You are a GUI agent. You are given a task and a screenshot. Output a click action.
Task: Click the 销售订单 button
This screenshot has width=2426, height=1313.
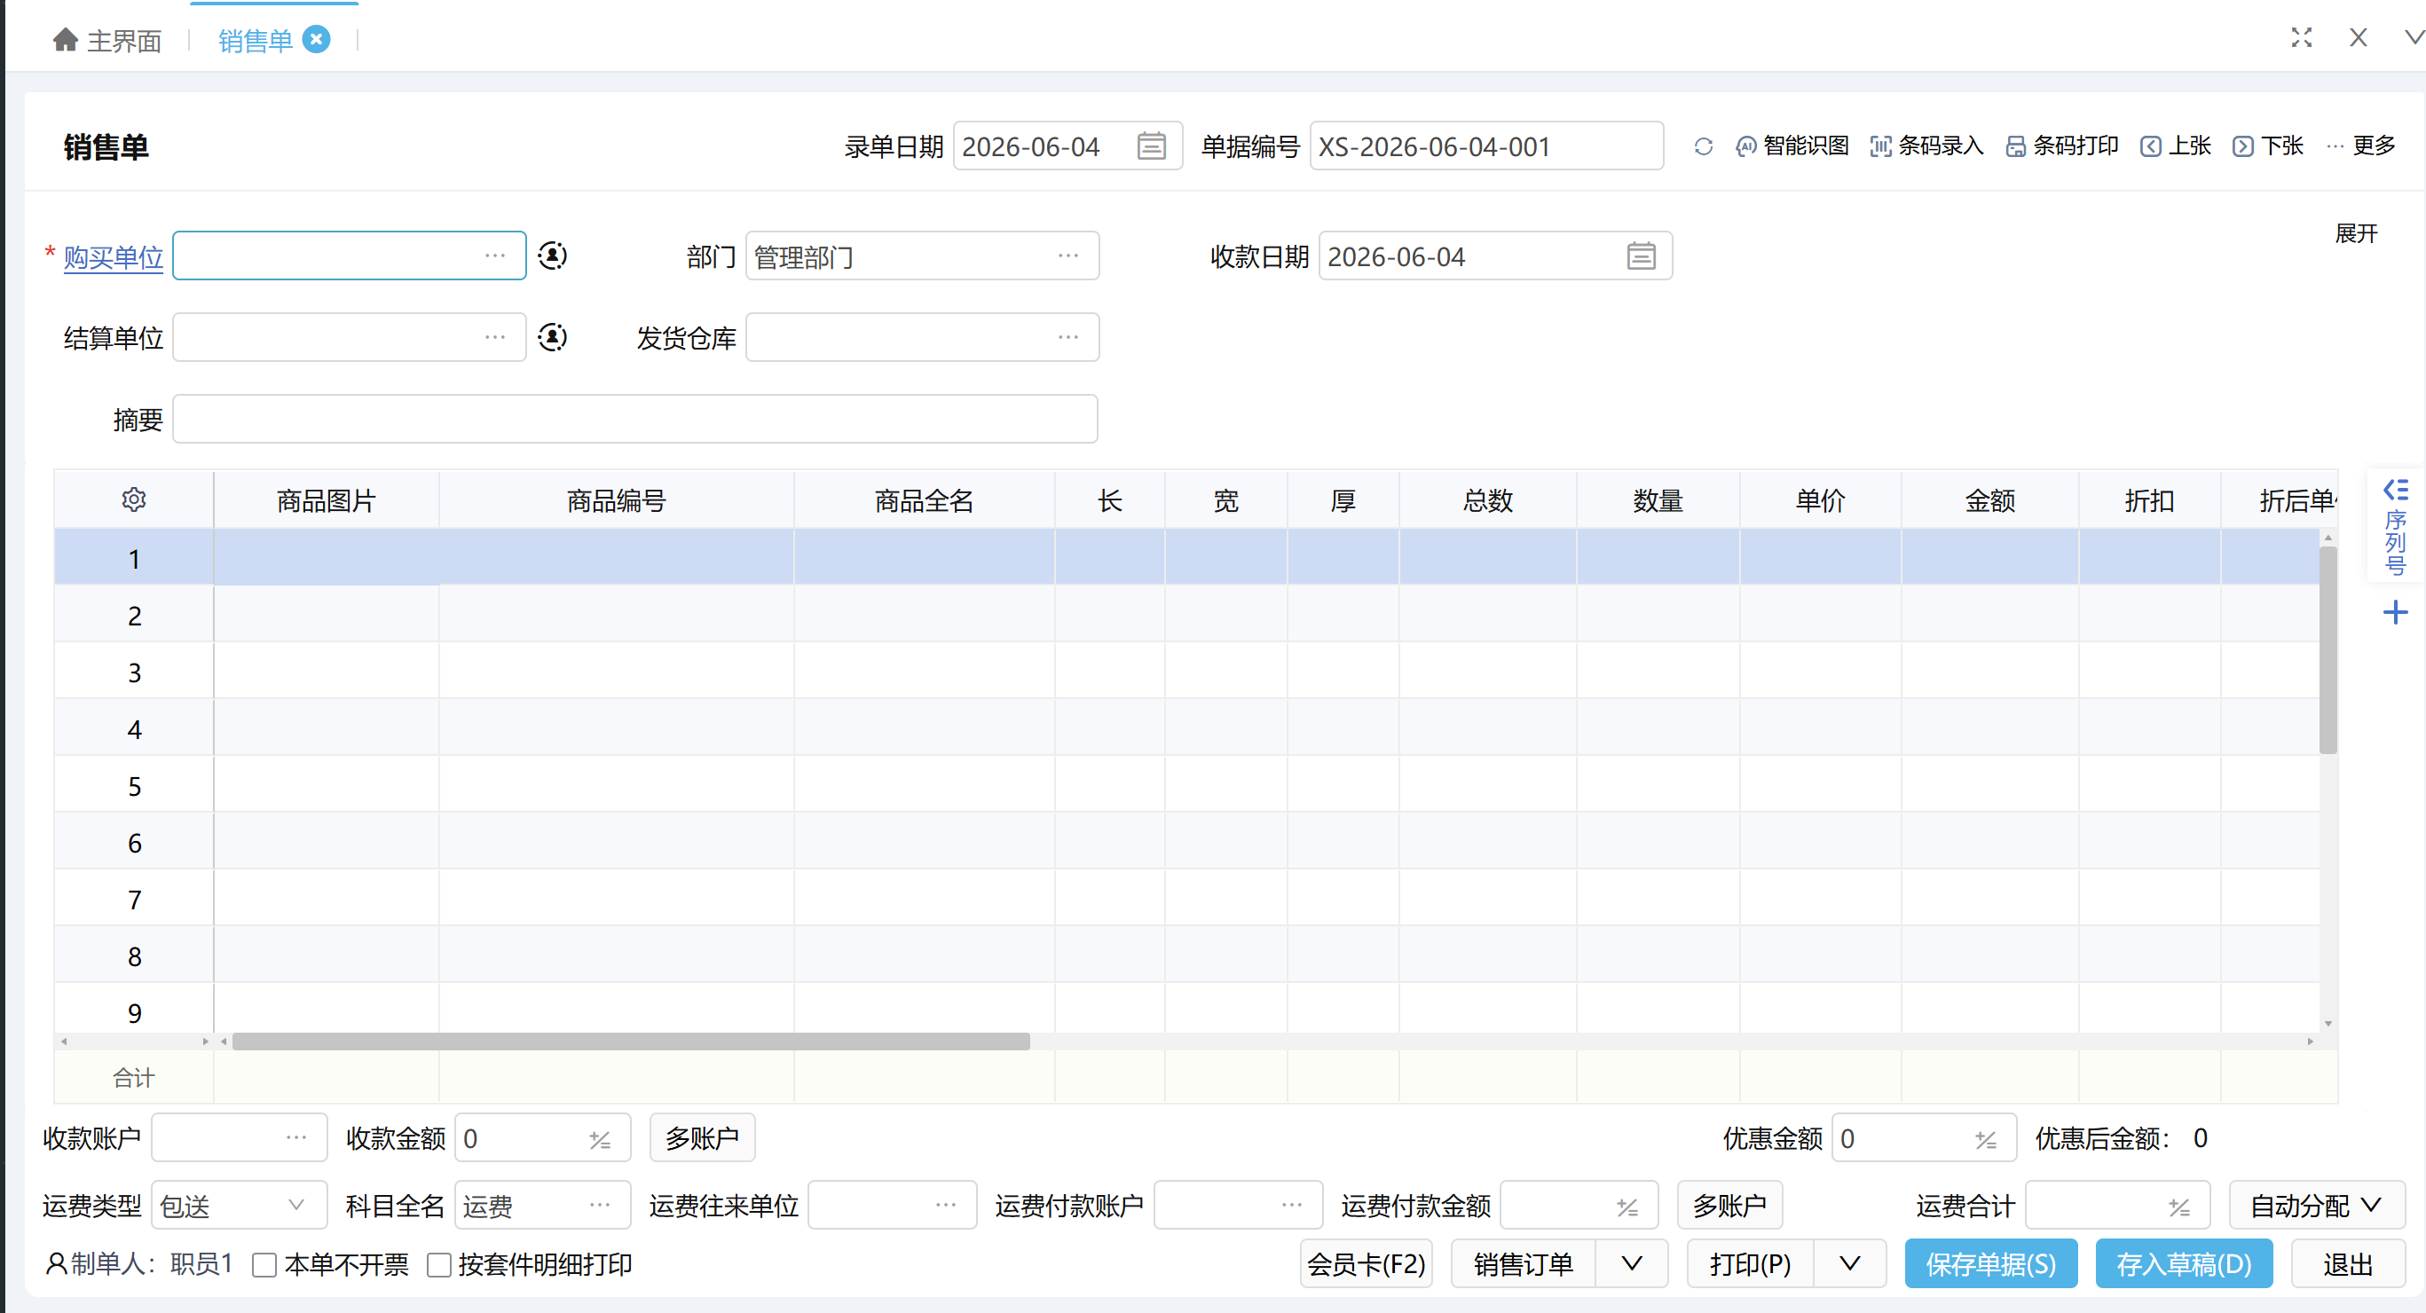1524,1264
